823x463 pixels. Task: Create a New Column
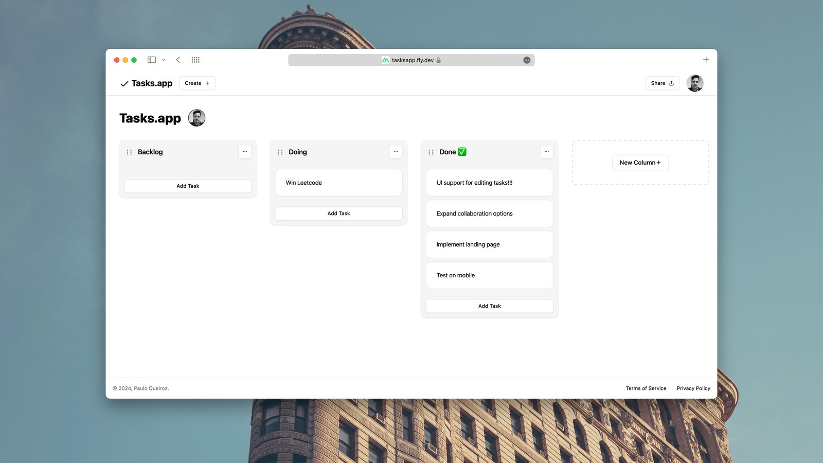640,163
